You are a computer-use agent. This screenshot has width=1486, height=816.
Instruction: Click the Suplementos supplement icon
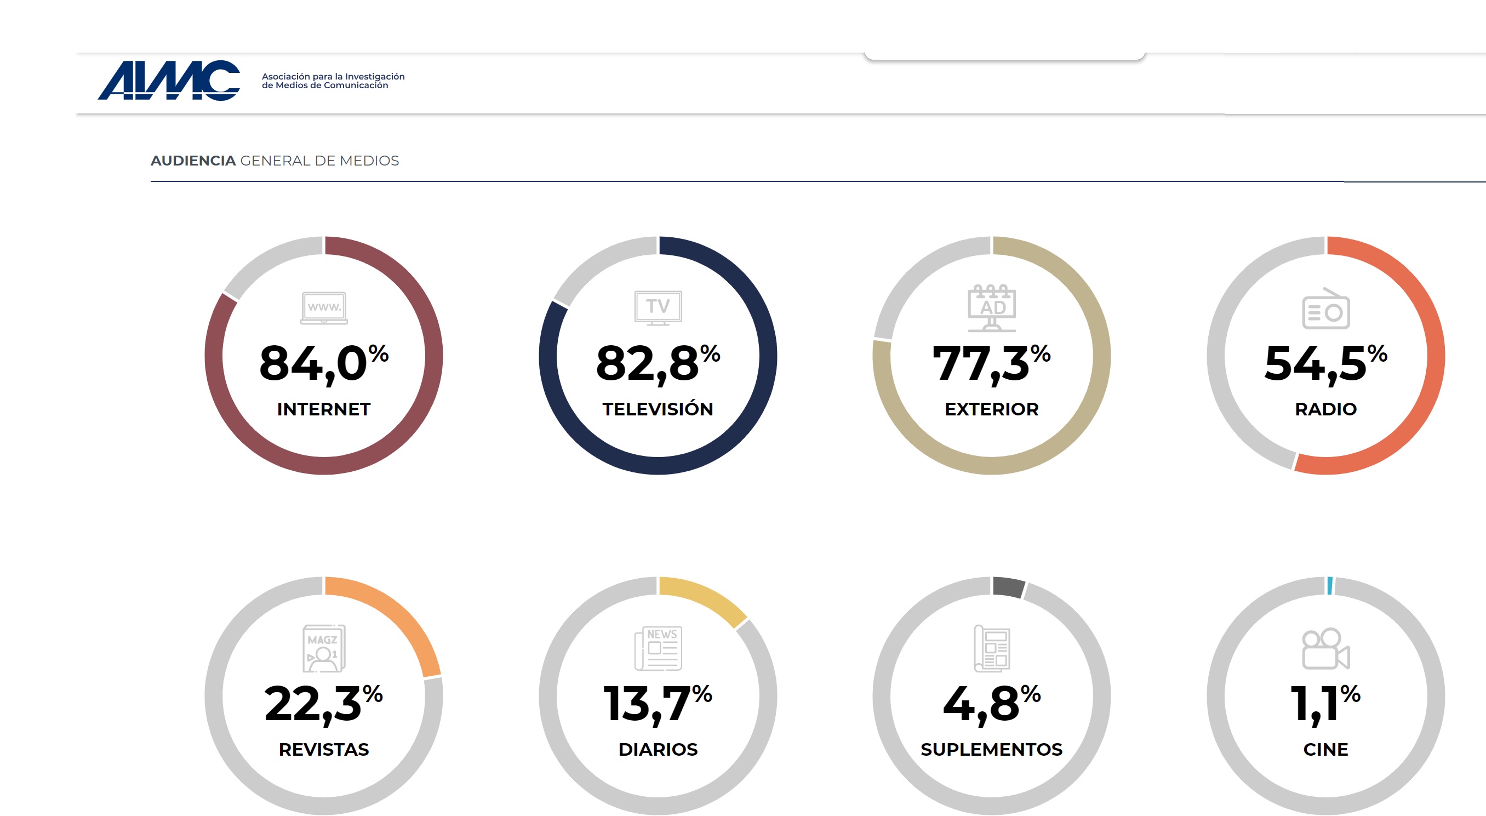click(x=992, y=648)
